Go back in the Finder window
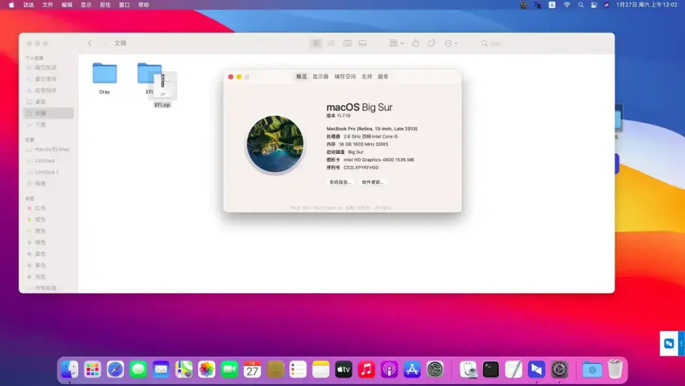685x386 pixels. point(90,43)
